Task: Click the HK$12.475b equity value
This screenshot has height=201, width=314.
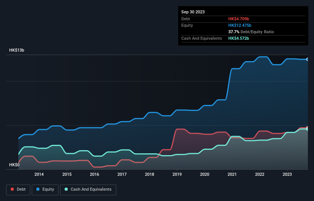Action: click(x=240, y=25)
